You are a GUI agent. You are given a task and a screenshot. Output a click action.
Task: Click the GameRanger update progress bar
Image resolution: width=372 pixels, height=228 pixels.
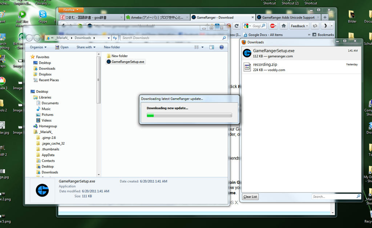click(189, 115)
